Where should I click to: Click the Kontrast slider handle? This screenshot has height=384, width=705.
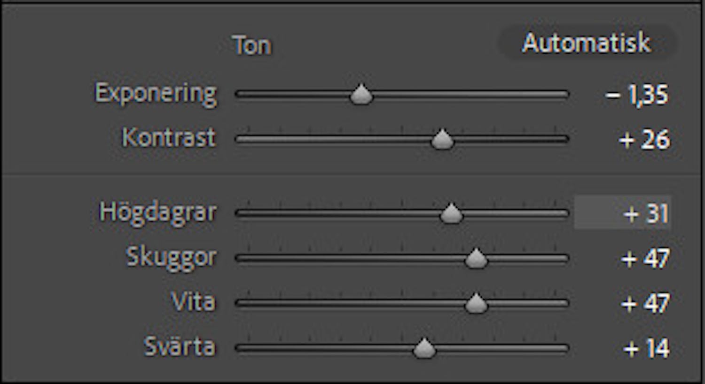point(442,139)
